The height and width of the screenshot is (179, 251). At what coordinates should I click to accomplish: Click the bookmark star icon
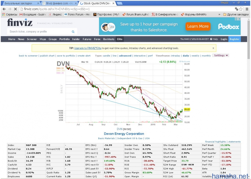click(x=241, y=9)
